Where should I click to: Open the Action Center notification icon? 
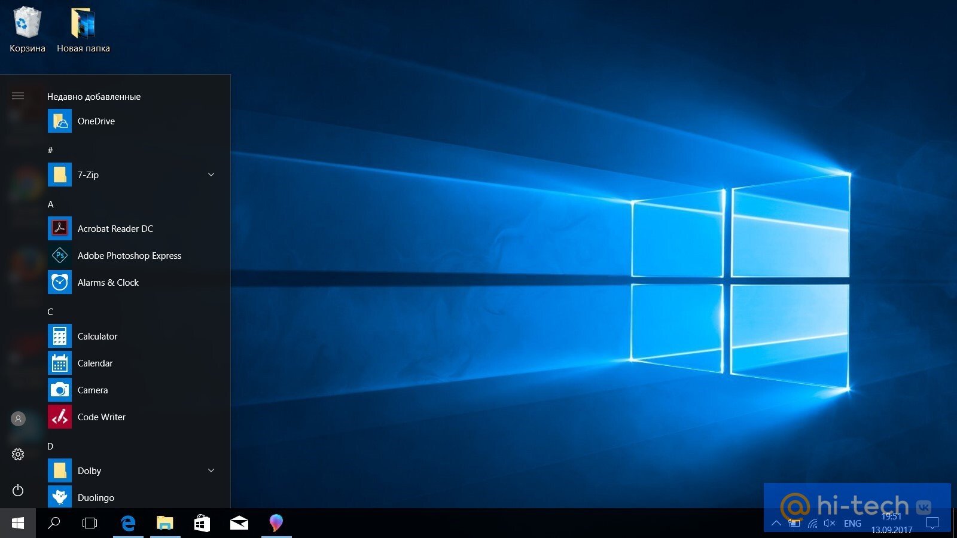coord(932,523)
